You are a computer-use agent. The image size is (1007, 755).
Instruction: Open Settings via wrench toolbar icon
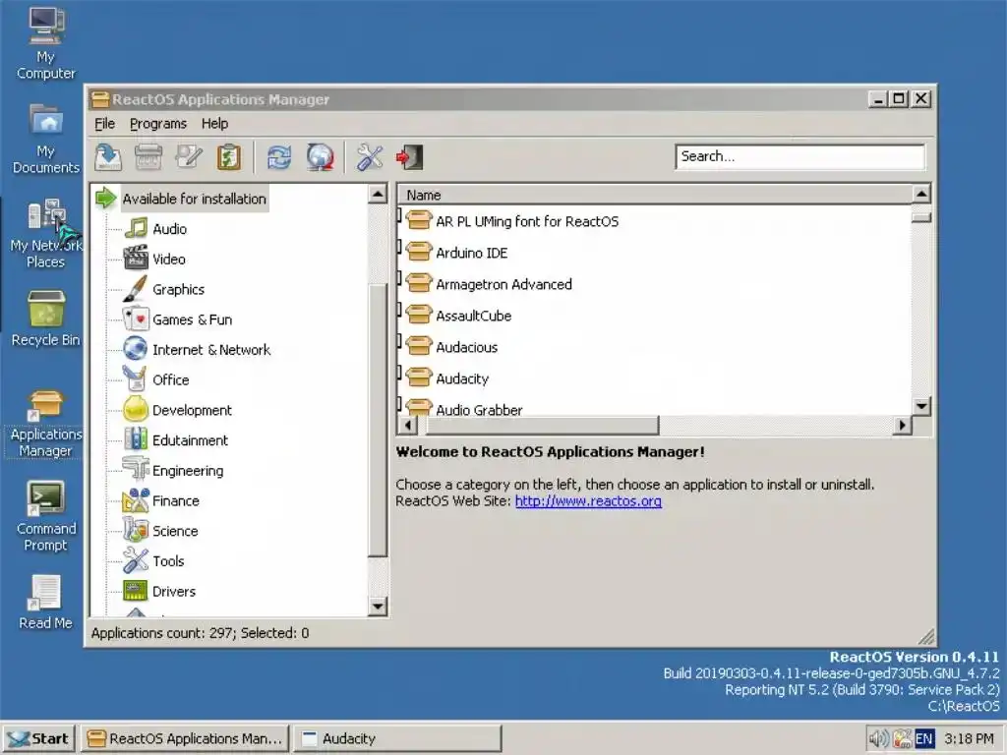point(370,157)
